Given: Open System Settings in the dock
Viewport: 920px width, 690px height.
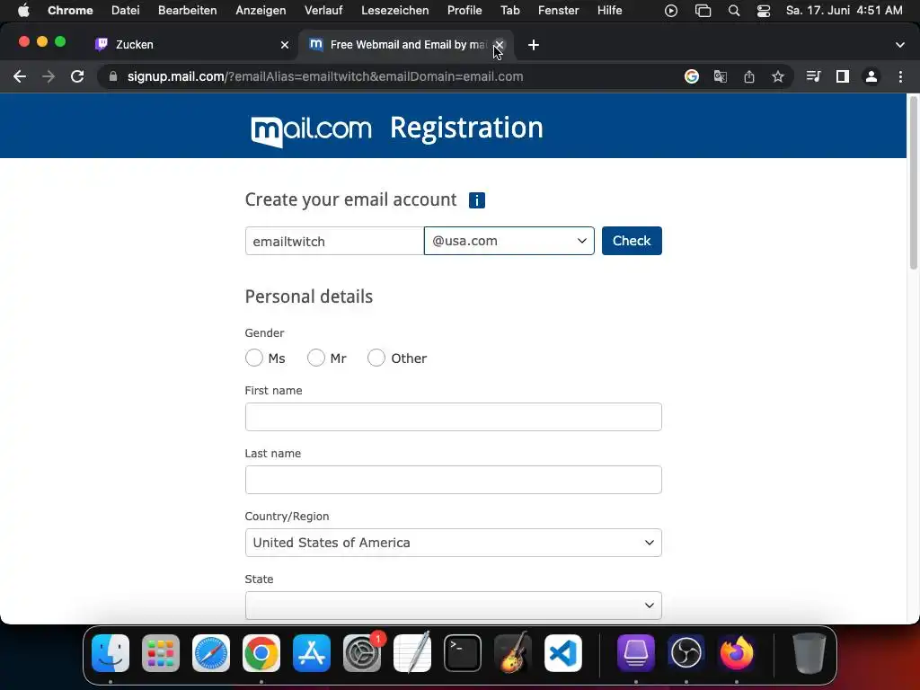Looking at the screenshot, I should coord(362,653).
